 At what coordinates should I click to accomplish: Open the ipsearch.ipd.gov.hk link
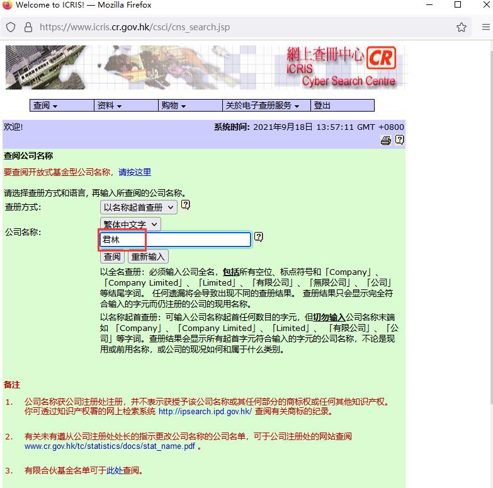pyautogui.click(x=205, y=412)
